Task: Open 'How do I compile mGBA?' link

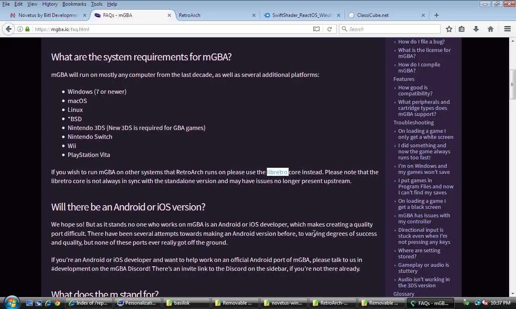Action: tap(419, 68)
